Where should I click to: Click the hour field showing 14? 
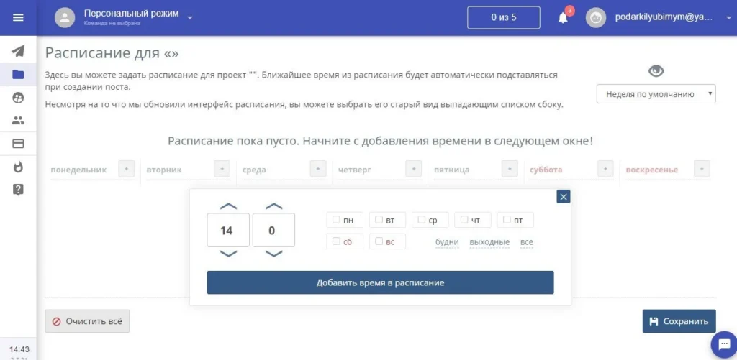click(228, 230)
